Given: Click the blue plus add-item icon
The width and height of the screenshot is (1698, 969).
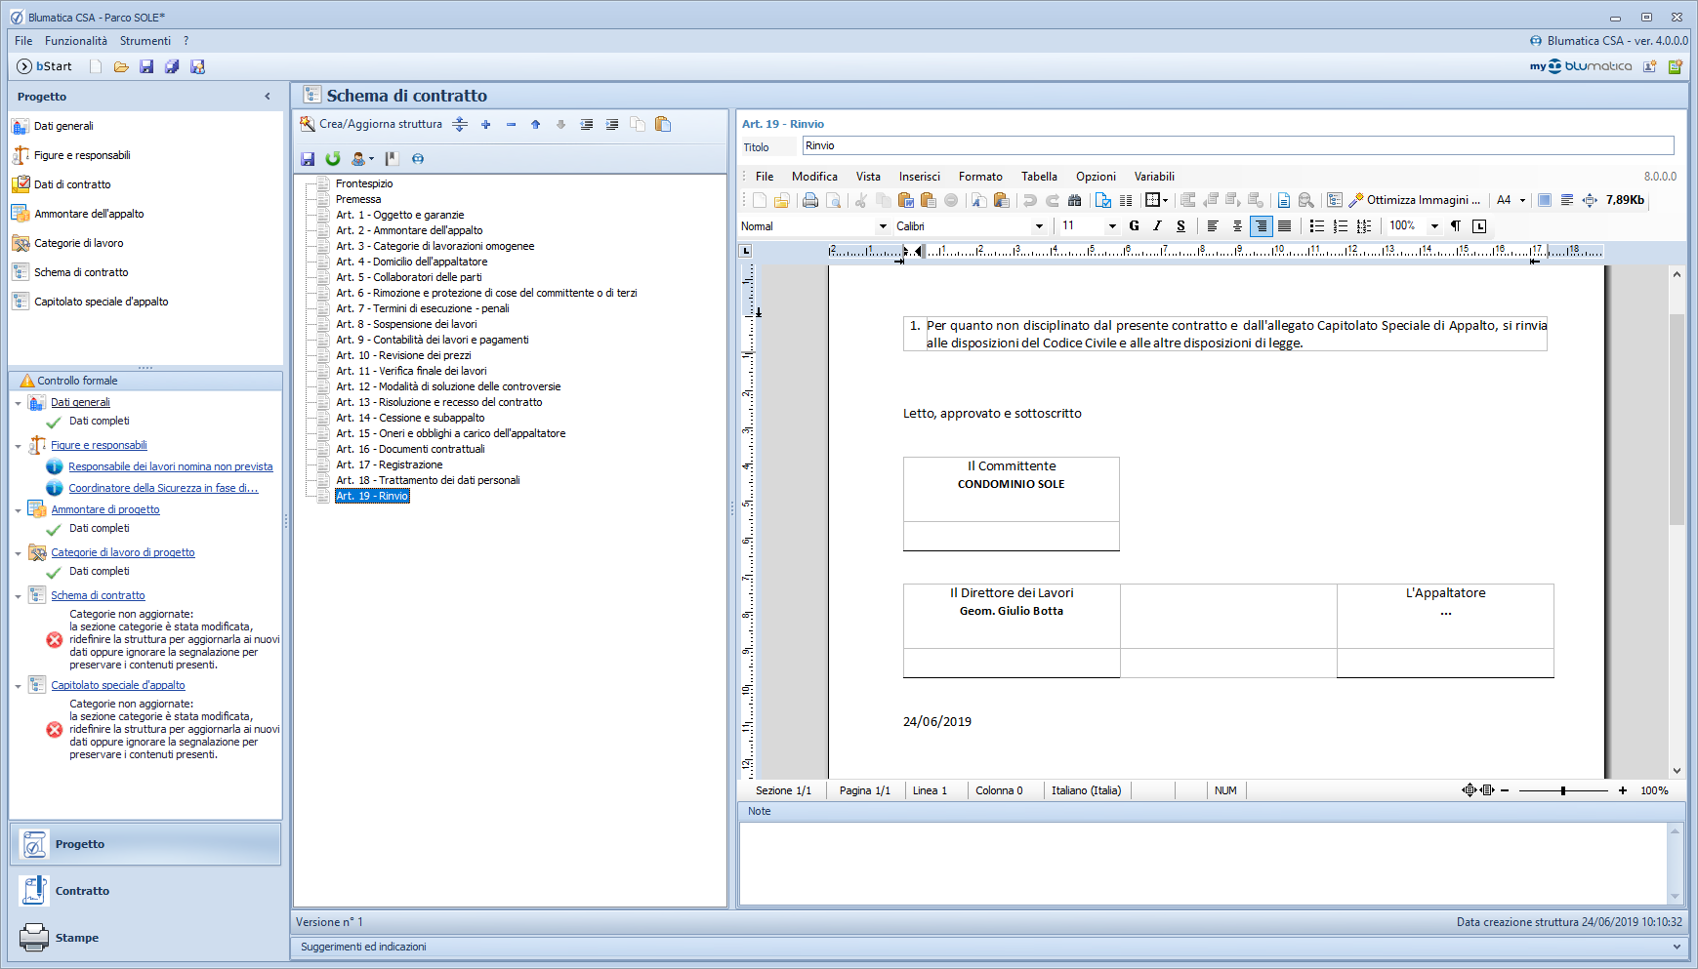Looking at the screenshot, I should pyautogui.click(x=485, y=124).
